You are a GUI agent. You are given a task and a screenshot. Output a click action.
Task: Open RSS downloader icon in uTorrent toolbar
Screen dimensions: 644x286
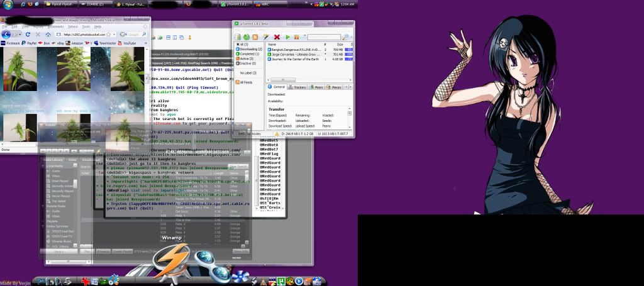pos(255,37)
